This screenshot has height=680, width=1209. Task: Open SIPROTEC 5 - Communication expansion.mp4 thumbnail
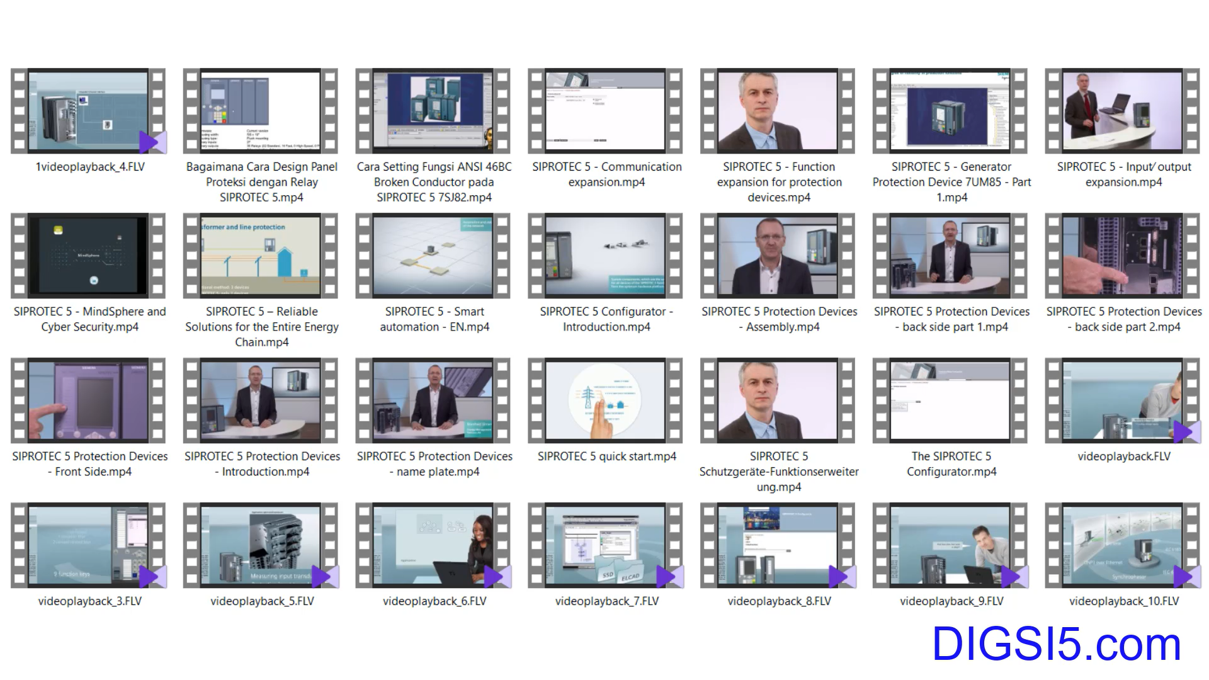pos(605,111)
